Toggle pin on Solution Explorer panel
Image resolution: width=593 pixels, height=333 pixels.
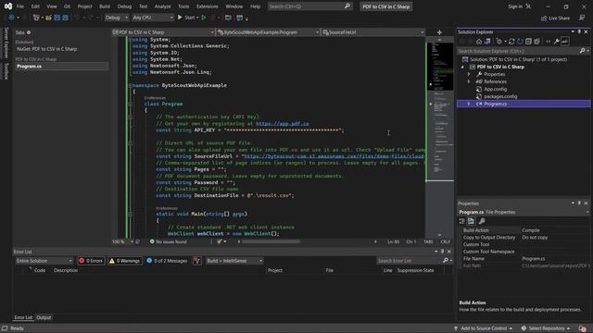point(579,32)
